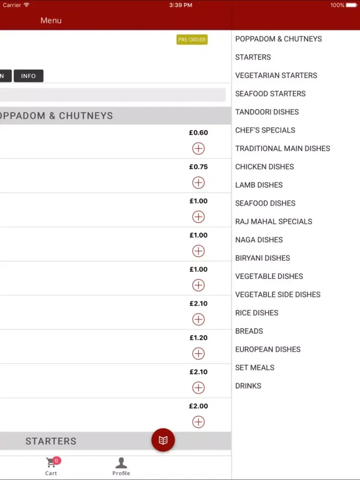
Task: Add the first £2.10 item with plus
Action: 198,319
